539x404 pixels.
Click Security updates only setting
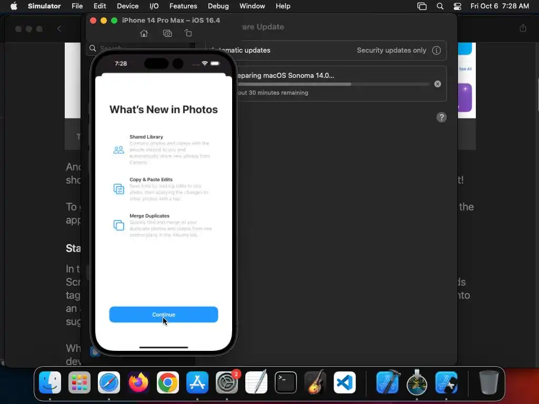[392, 50]
